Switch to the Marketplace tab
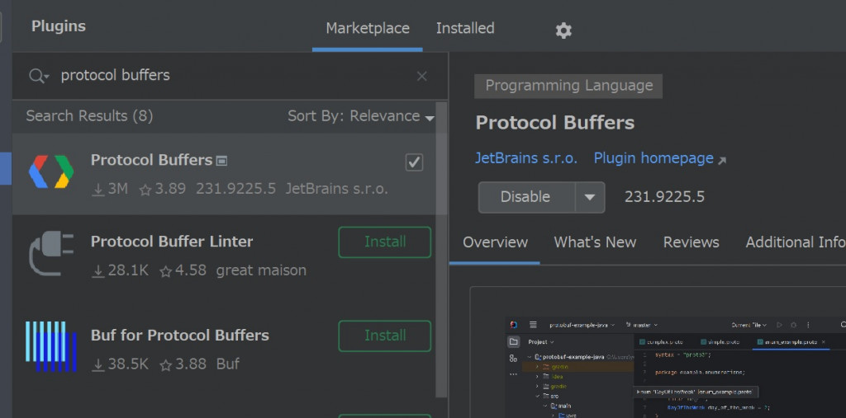This screenshot has width=846, height=418. (368, 29)
